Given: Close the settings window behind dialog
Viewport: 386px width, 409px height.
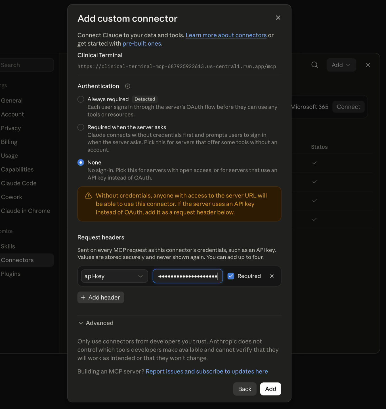Looking at the screenshot, I should tap(368, 65).
